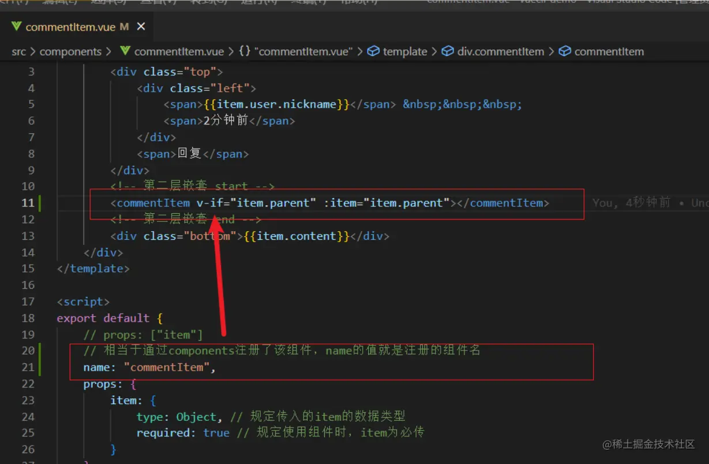Click the curly braces icon in breadcrumbs
709x464 pixels.
coord(245,51)
